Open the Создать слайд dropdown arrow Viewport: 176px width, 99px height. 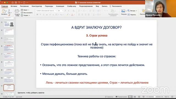[x=20, y=11]
